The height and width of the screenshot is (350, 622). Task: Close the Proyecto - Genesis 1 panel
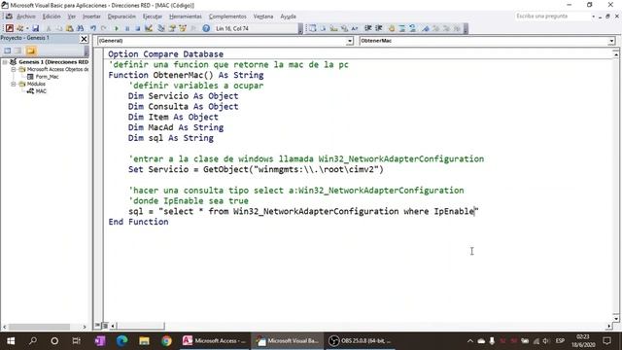pos(84,39)
